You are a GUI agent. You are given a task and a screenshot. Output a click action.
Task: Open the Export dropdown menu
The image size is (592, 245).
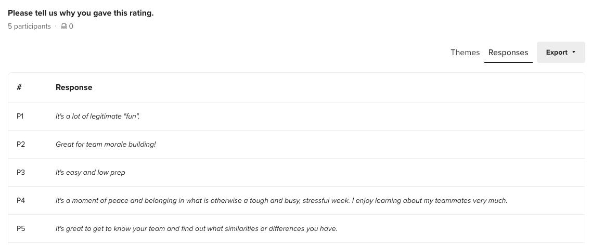pyautogui.click(x=557, y=53)
